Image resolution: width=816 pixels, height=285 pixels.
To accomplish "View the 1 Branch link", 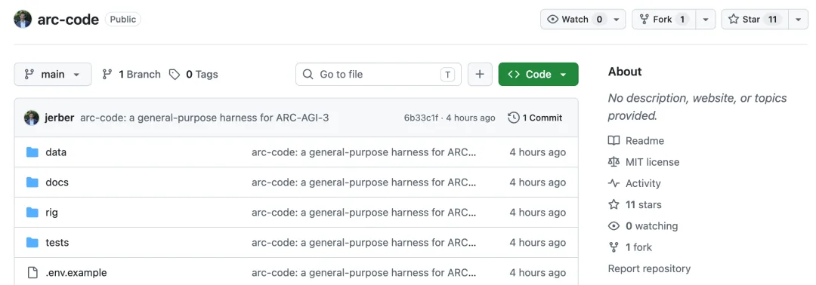I will (x=131, y=74).
